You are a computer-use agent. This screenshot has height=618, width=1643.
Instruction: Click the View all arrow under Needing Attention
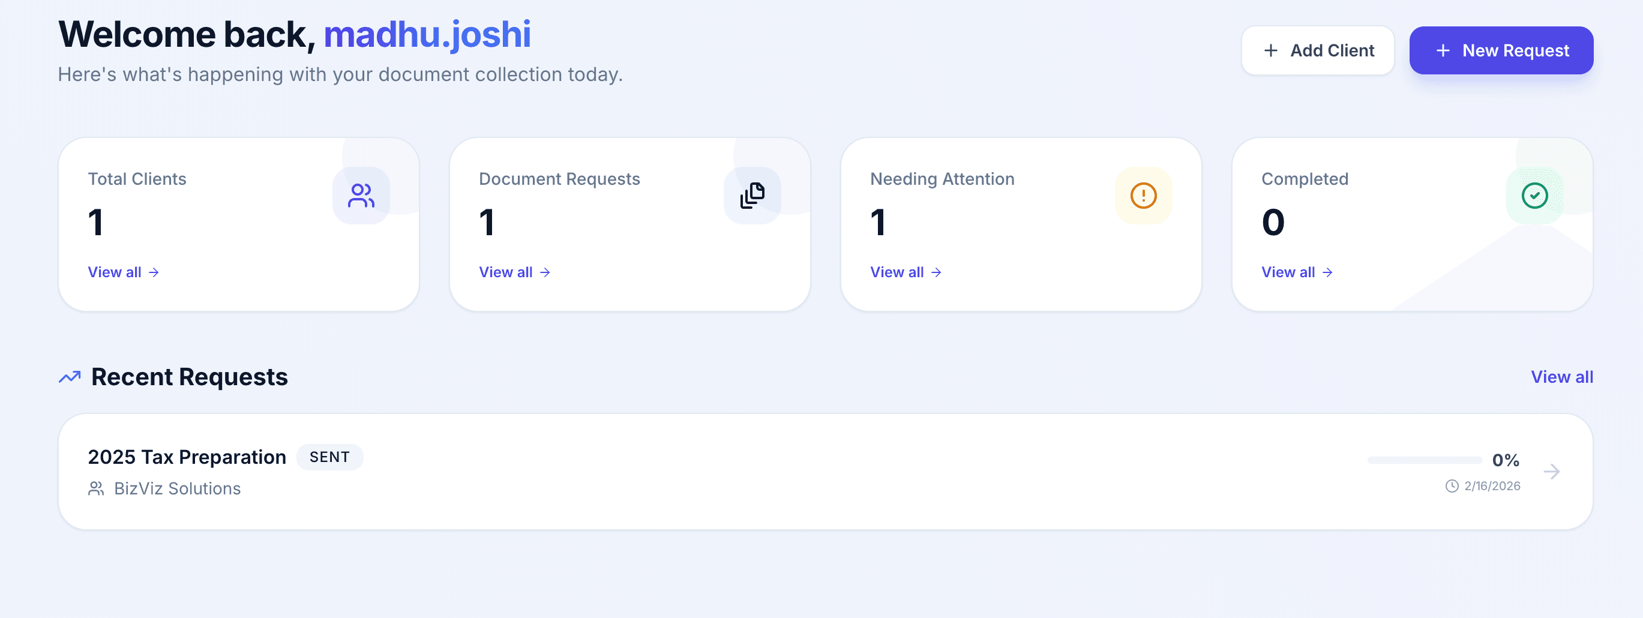(x=936, y=272)
